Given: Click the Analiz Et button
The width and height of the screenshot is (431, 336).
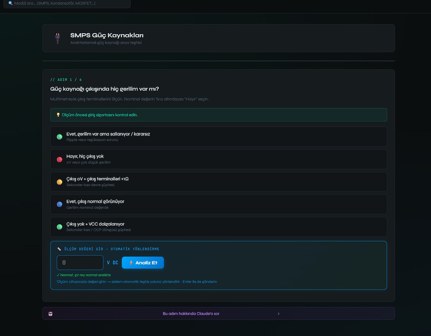Looking at the screenshot, I should coord(143,263).
